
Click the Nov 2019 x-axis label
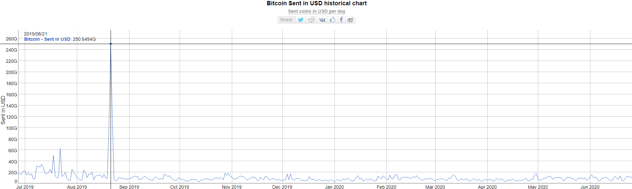pos(231,187)
